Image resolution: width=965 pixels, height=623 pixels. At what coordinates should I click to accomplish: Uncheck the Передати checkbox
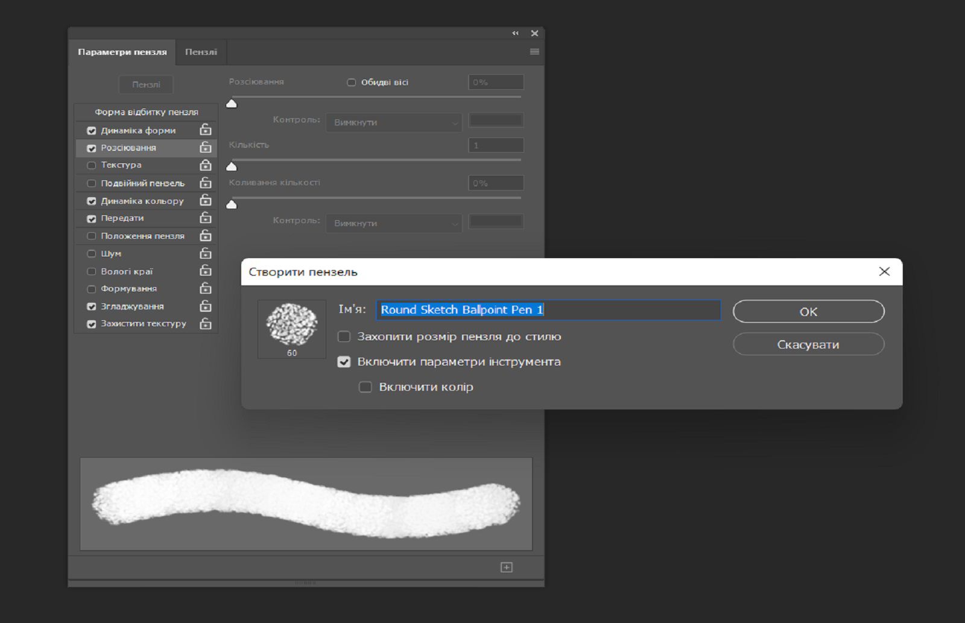(92, 218)
